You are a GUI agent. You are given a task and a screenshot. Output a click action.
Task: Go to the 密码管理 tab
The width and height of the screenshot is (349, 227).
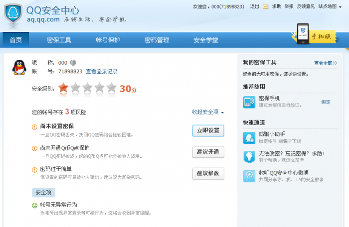pyautogui.click(x=157, y=40)
